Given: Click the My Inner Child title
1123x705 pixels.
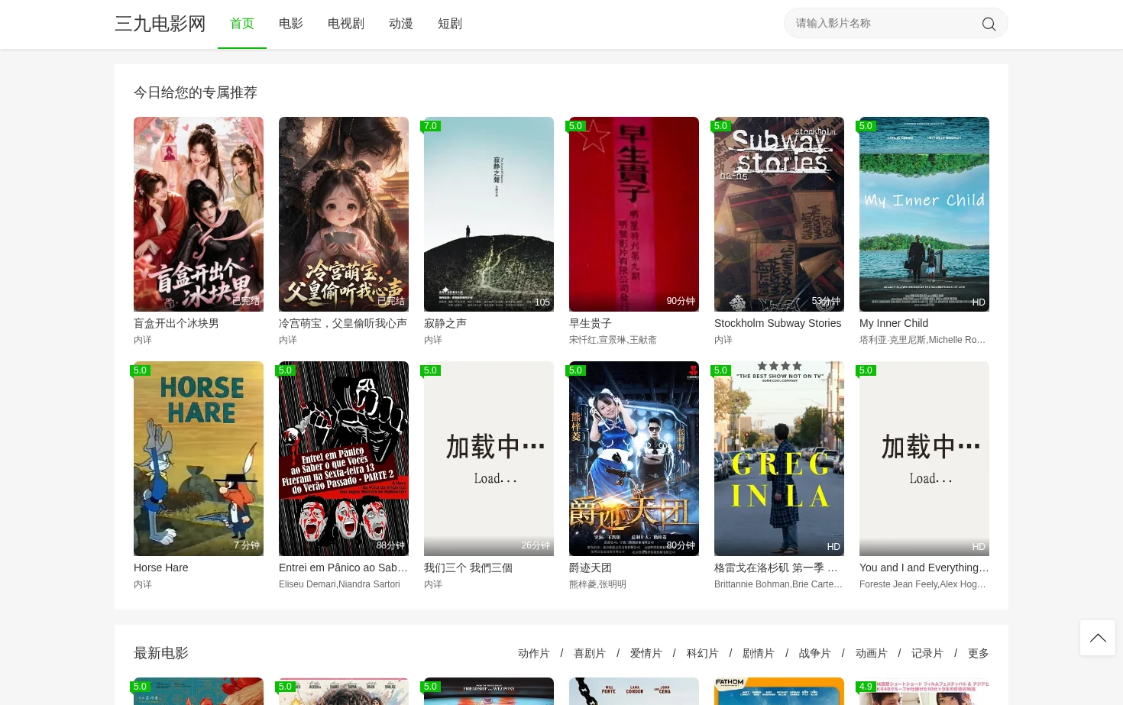Looking at the screenshot, I should pos(894,323).
